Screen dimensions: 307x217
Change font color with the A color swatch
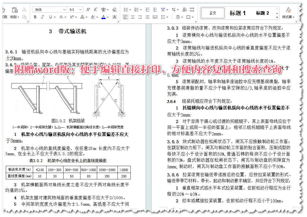103,17
